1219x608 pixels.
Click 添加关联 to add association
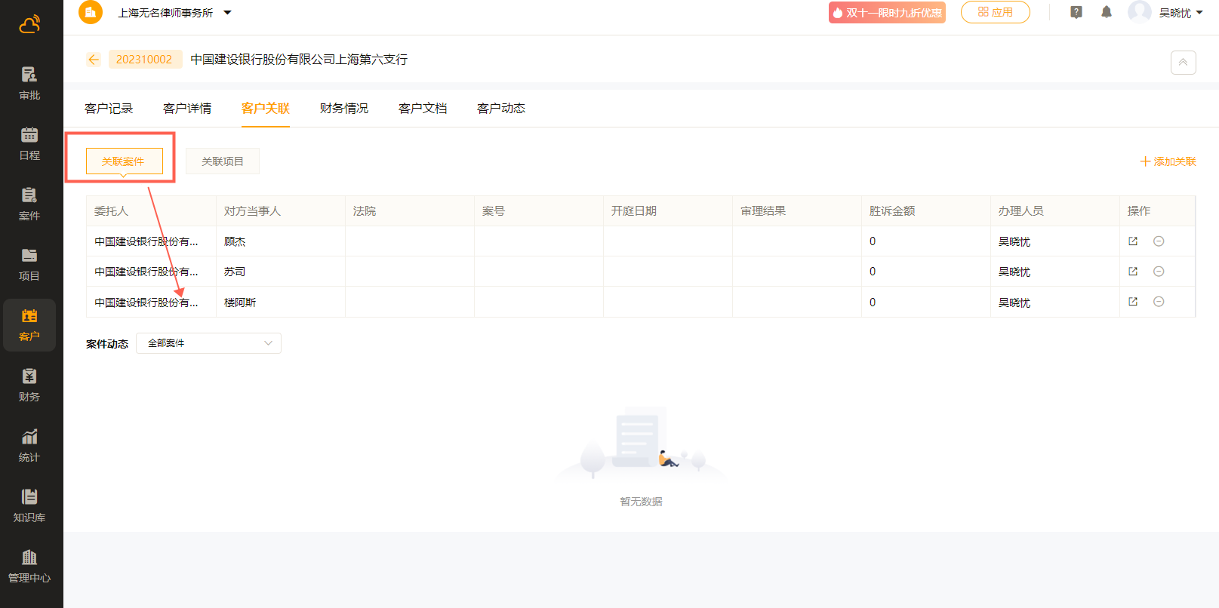point(1168,161)
